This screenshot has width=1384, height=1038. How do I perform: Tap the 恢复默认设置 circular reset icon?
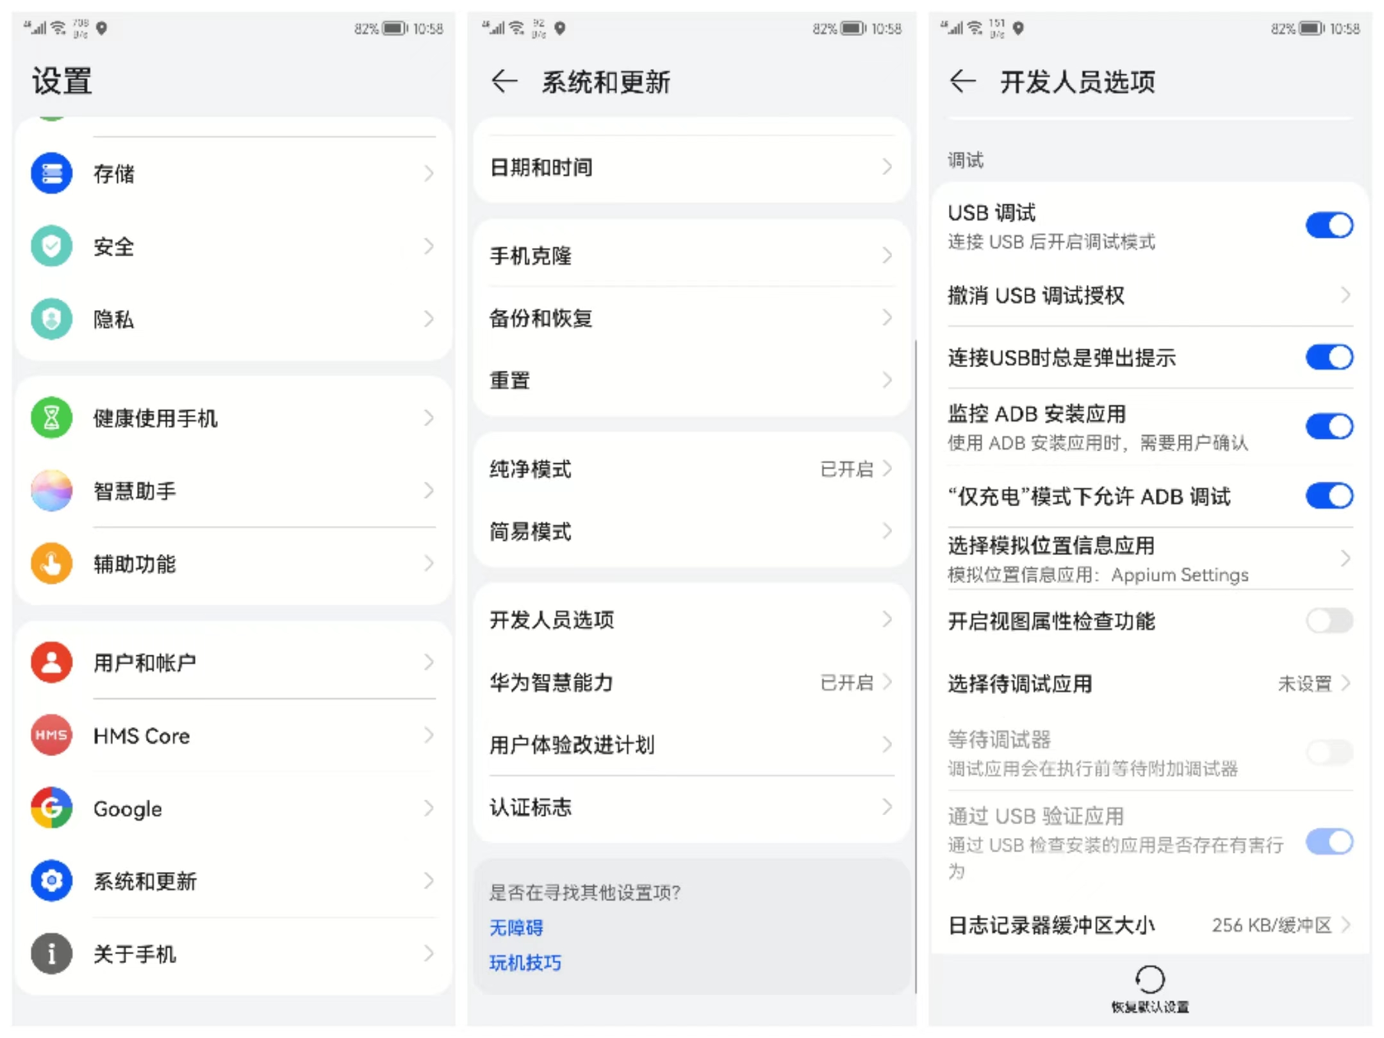pyautogui.click(x=1150, y=979)
